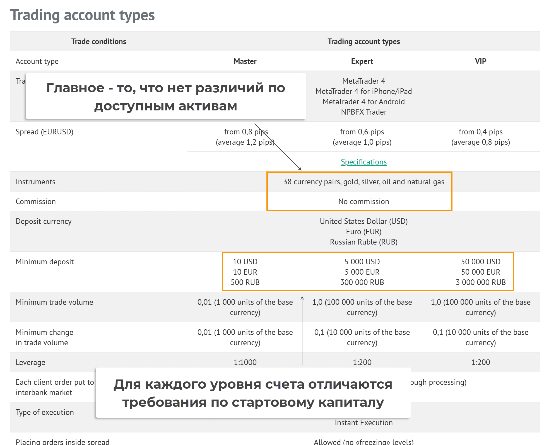Image resolution: width=549 pixels, height=445 pixels.
Task: Click the Expert account type header
Action: coord(362,61)
